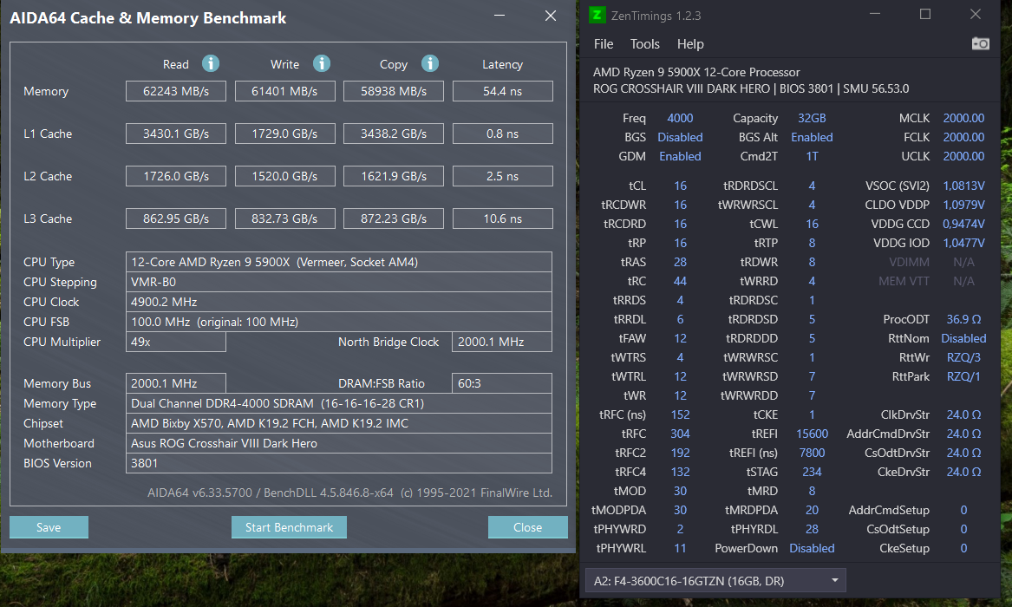Image resolution: width=1012 pixels, height=607 pixels.
Task: Click the L3 Cache Read value 862.95 GB/s
Action: pos(175,219)
